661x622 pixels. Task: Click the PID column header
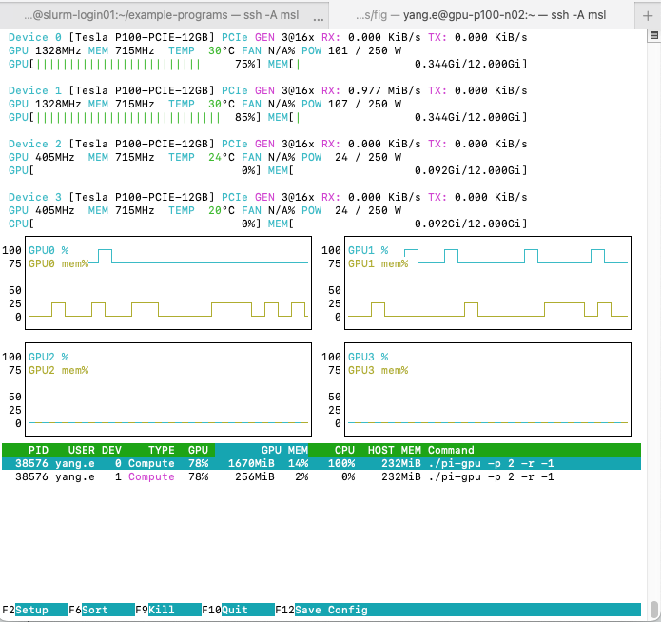click(x=38, y=450)
